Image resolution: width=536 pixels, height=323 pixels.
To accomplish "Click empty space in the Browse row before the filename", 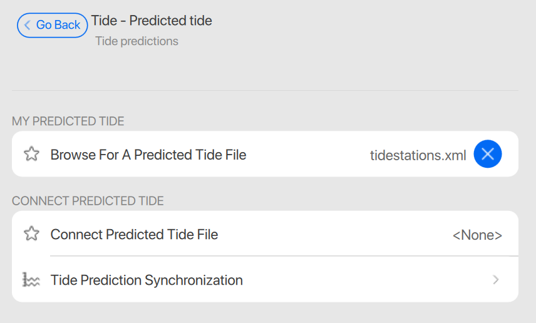I will [307, 155].
